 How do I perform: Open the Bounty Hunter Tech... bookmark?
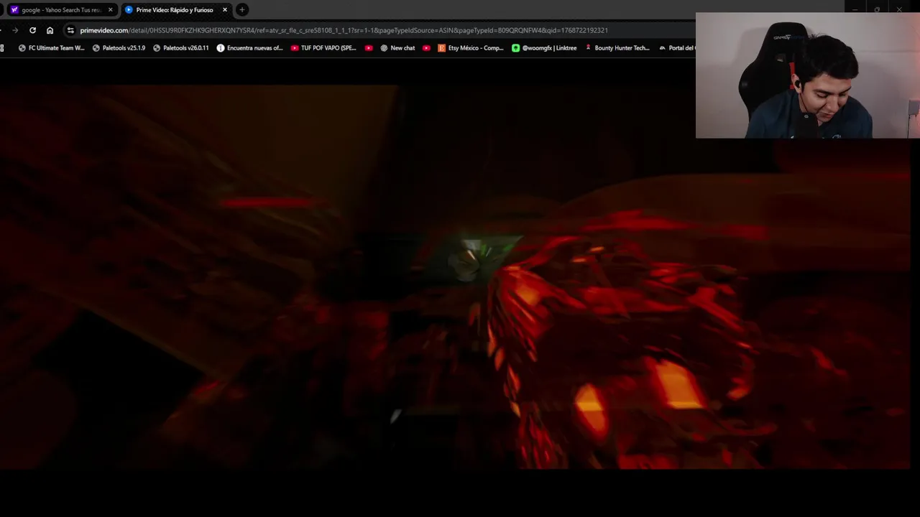[617, 48]
